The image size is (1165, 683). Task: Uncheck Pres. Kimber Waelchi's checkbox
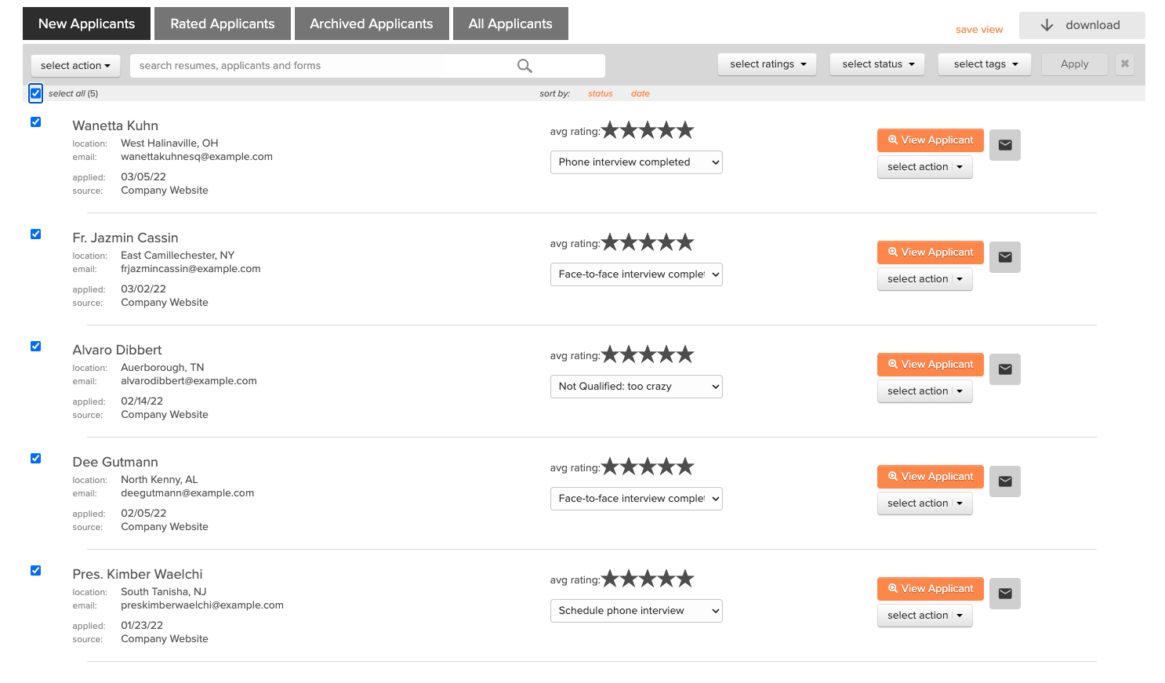tap(35, 570)
